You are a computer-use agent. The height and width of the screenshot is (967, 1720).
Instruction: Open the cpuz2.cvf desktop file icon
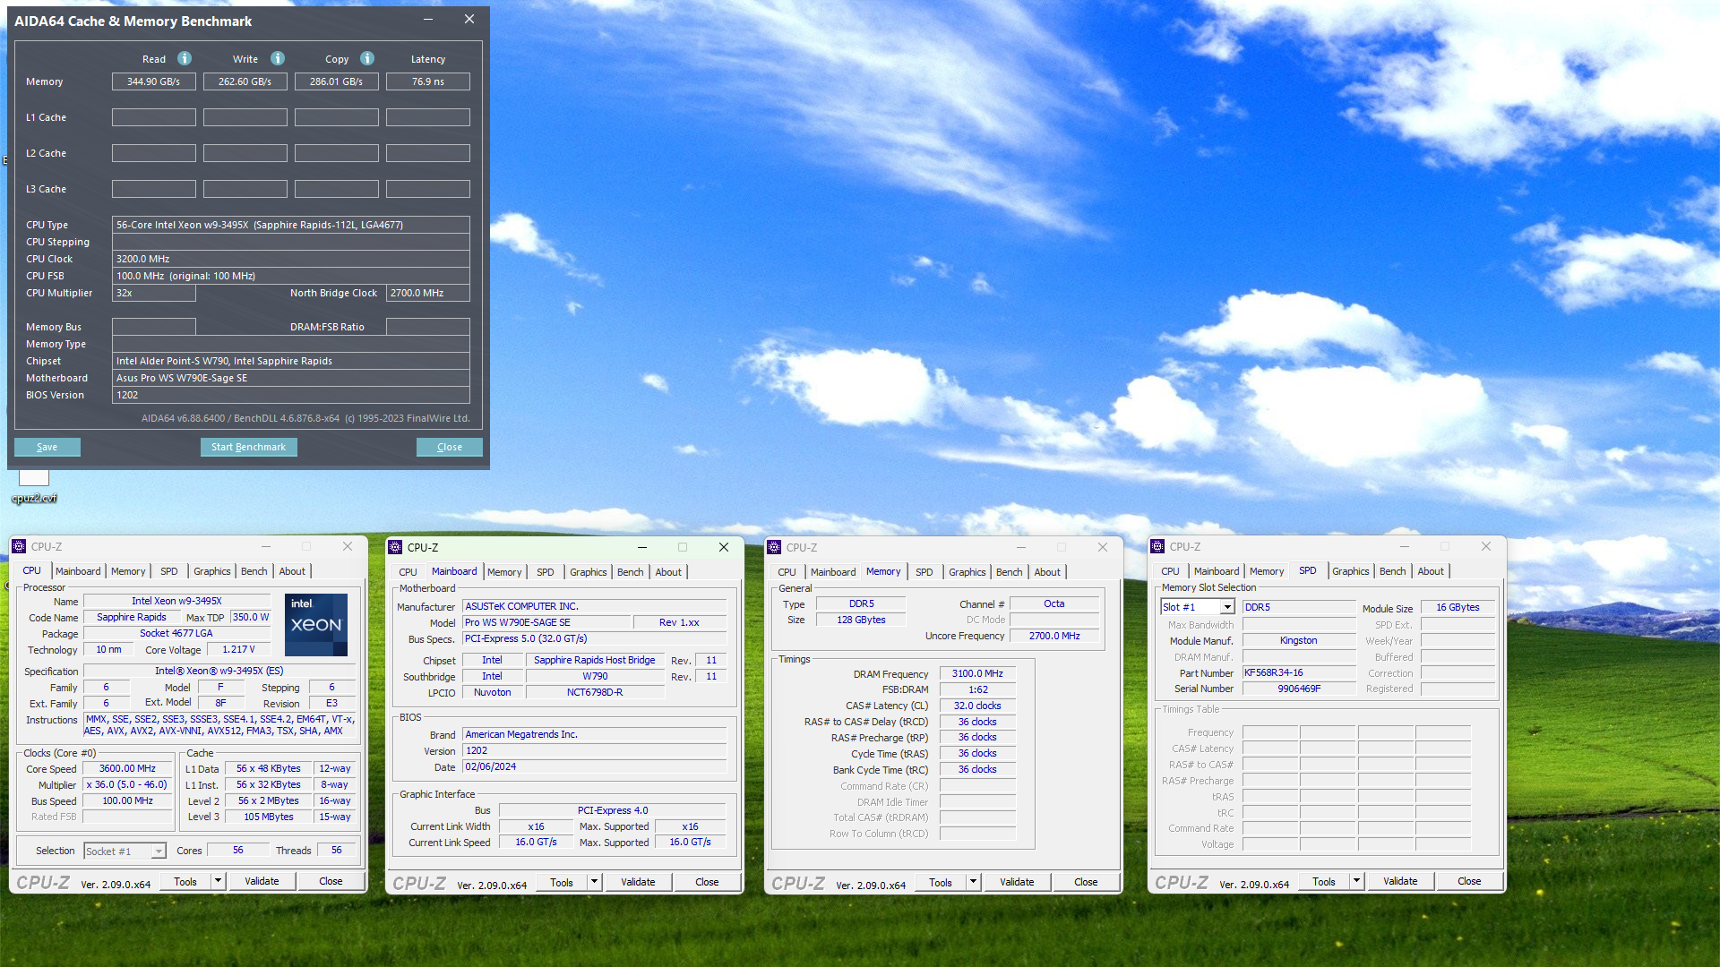(x=34, y=485)
